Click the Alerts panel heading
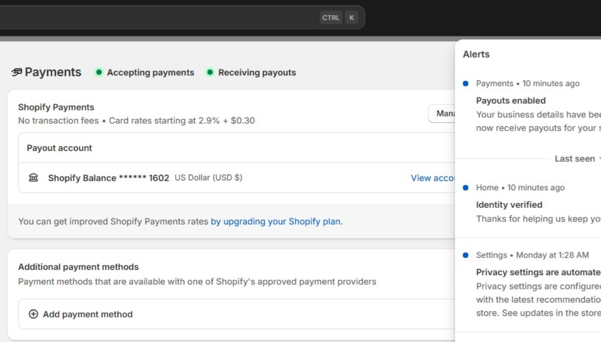 click(x=476, y=54)
